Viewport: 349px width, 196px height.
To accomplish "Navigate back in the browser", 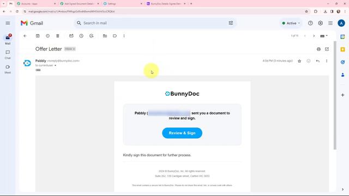I will coord(4,11).
